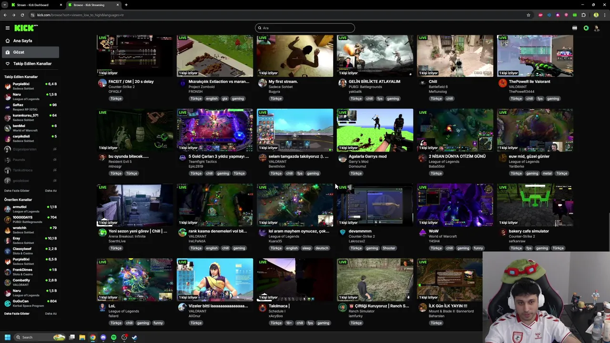Open kurankursu_571 channel in sidebar
Image resolution: width=610 pixels, height=343 pixels.
(x=30, y=117)
